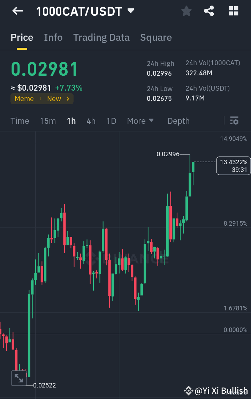Open the trading pair selector dropdown
Screen dimensions: 251x399
130,11
